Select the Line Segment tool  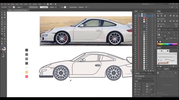pos(5,20)
